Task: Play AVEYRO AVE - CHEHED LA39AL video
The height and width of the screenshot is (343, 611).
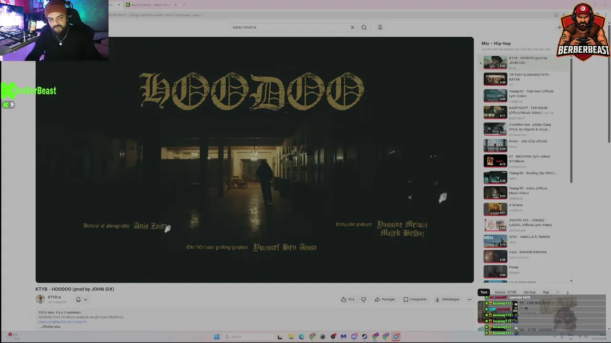Action: point(525,225)
